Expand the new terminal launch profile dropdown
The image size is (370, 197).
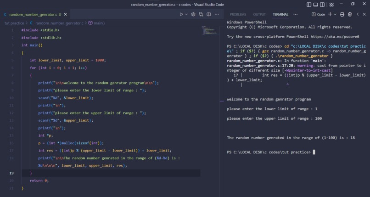[335, 14]
